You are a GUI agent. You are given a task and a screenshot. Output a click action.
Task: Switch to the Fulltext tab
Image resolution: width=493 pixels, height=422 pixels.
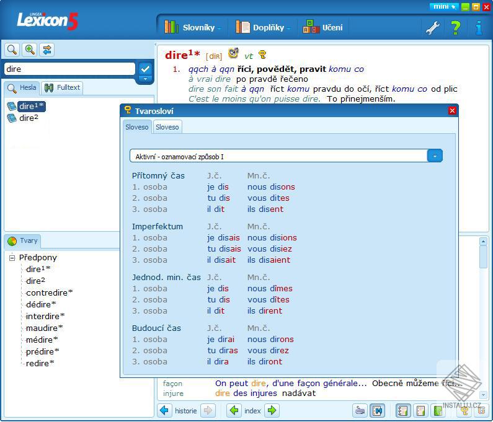coord(62,87)
